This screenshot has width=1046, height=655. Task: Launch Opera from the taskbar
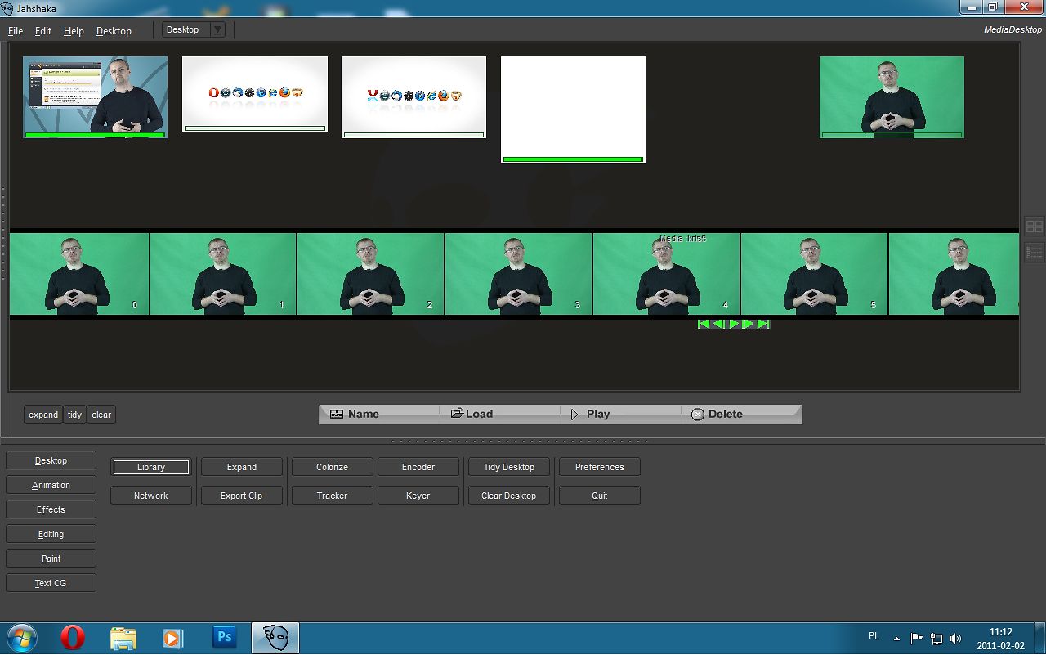click(73, 638)
